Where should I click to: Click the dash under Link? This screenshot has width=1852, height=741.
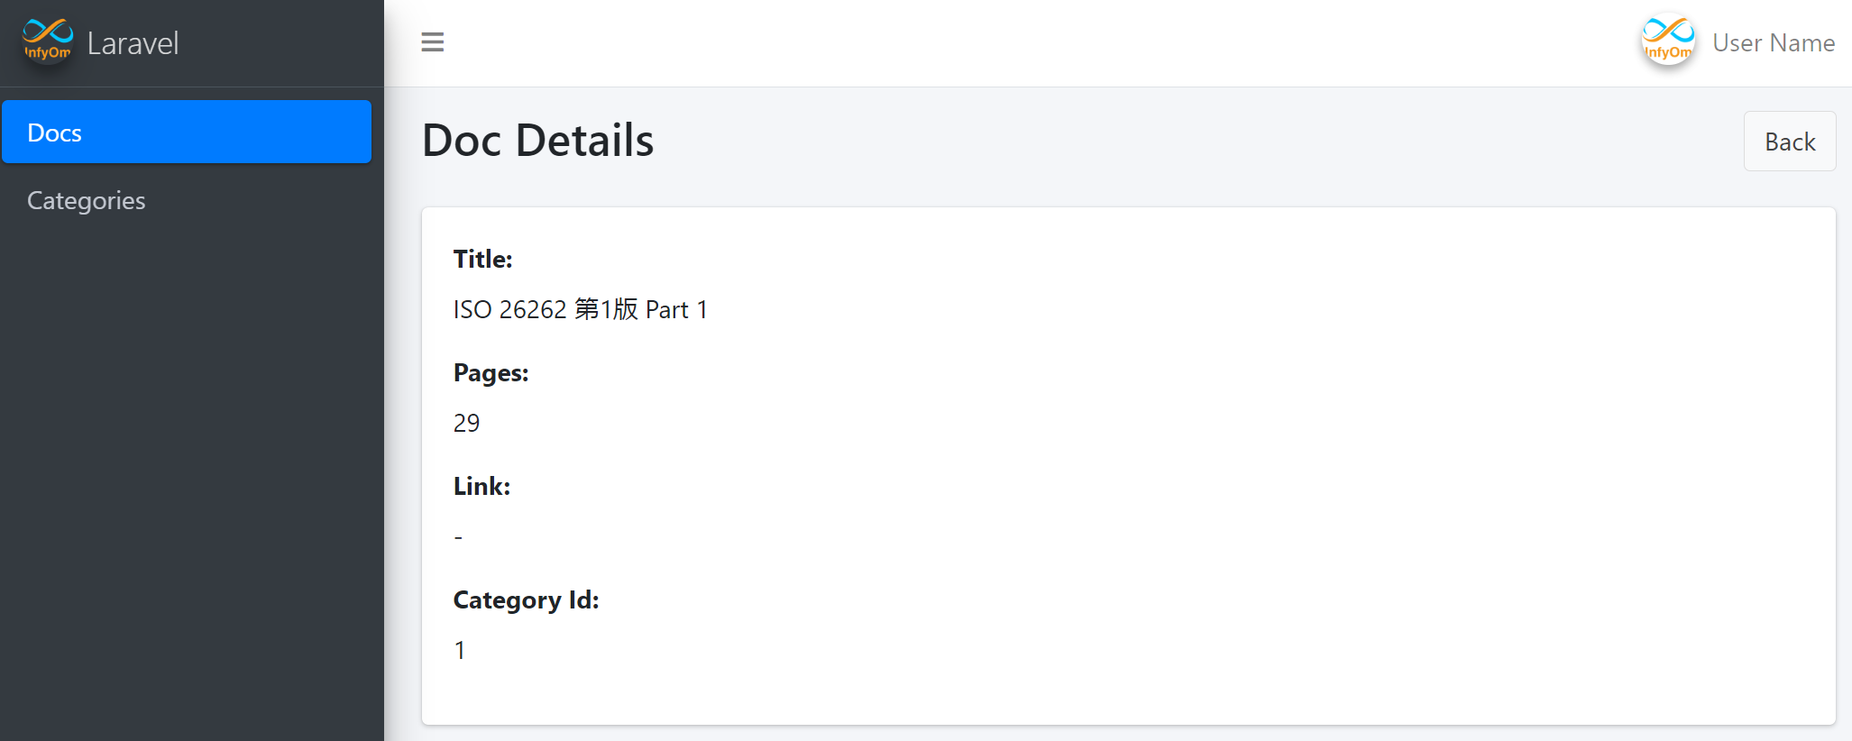pos(458,537)
